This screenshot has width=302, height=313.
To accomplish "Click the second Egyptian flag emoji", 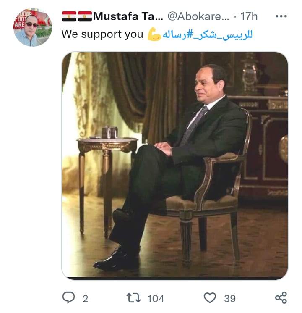I will pos(85,16).
